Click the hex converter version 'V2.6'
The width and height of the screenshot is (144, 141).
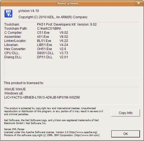point(63,49)
